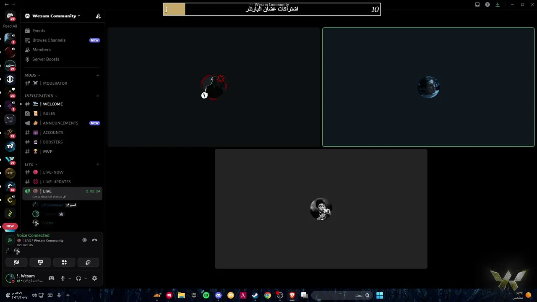Open Server Boosts page
This screenshot has height=302, width=537.
point(62,59)
